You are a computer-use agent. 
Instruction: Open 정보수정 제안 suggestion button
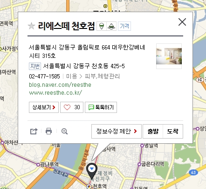coord(117,131)
